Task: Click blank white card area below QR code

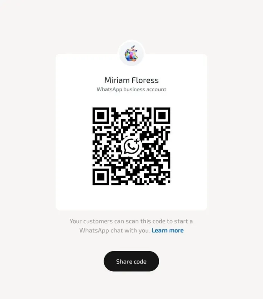Action: point(131,198)
